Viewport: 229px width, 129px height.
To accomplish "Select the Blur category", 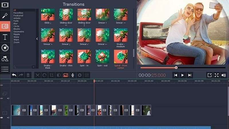I will tap(15, 24).
